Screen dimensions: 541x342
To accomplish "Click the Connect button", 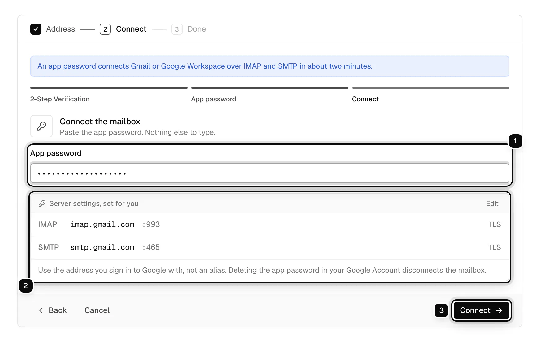I will pos(481,310).
